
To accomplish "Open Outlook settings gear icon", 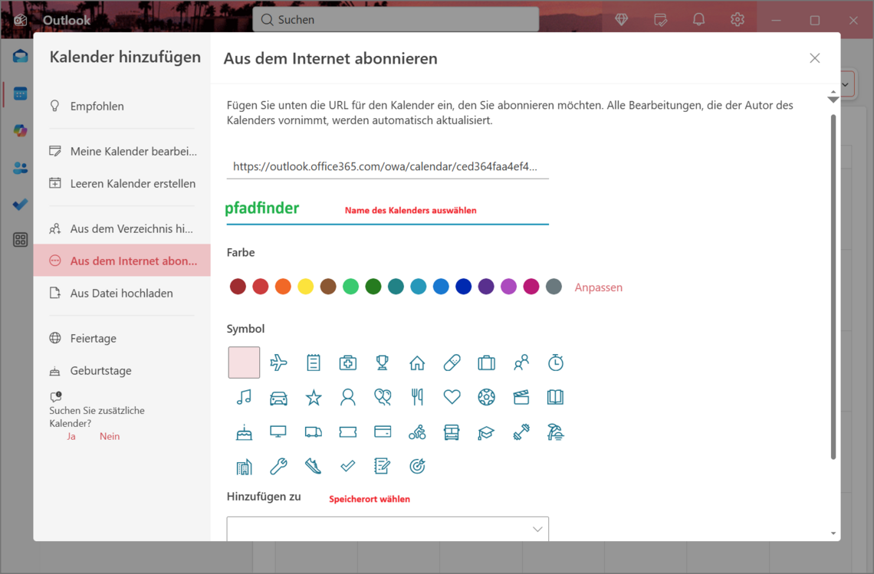I will pos(737,20).
